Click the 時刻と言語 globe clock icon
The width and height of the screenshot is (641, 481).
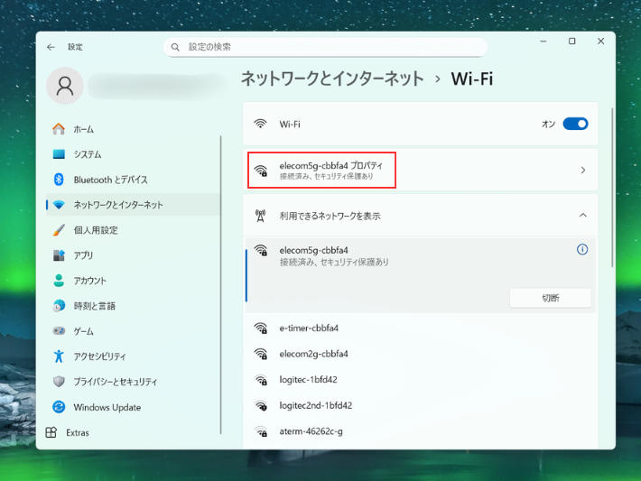click(x=59, y=306)
